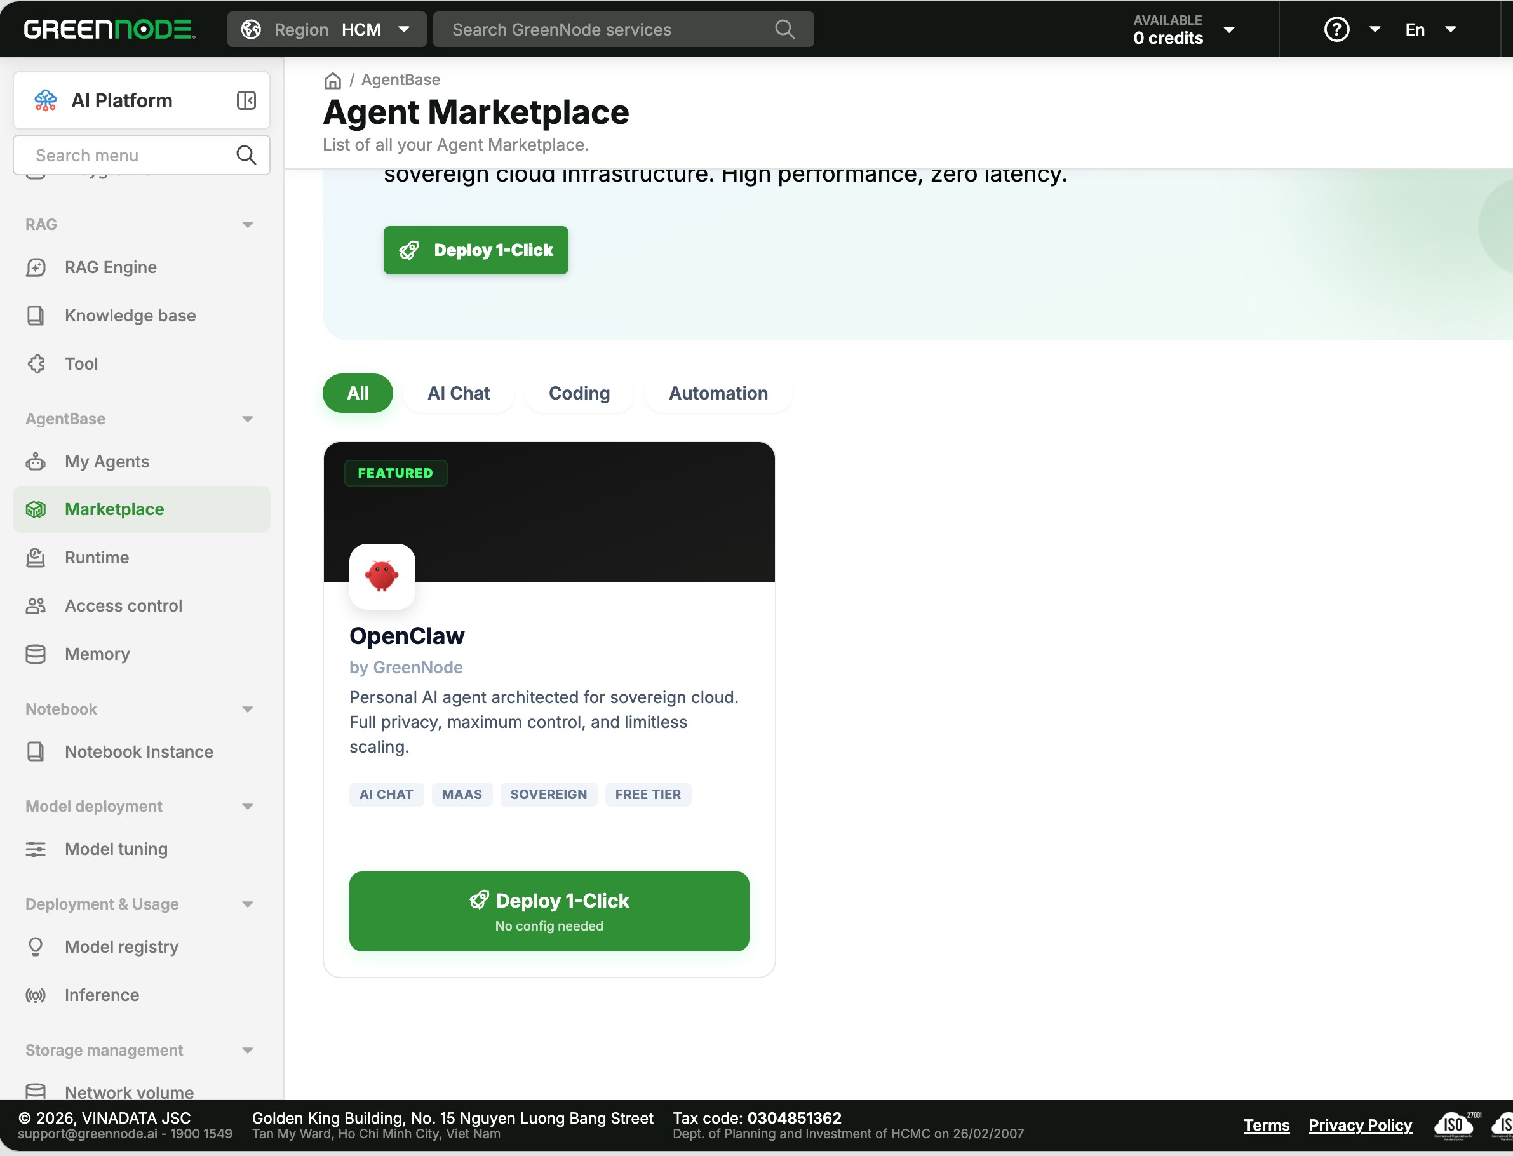
Task: Open Model registry in sidebar
Action: coord(142,947)
